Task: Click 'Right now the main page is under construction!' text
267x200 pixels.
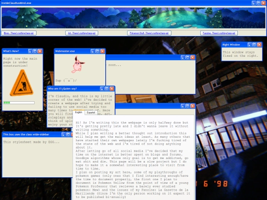Action: click(20, 62)
